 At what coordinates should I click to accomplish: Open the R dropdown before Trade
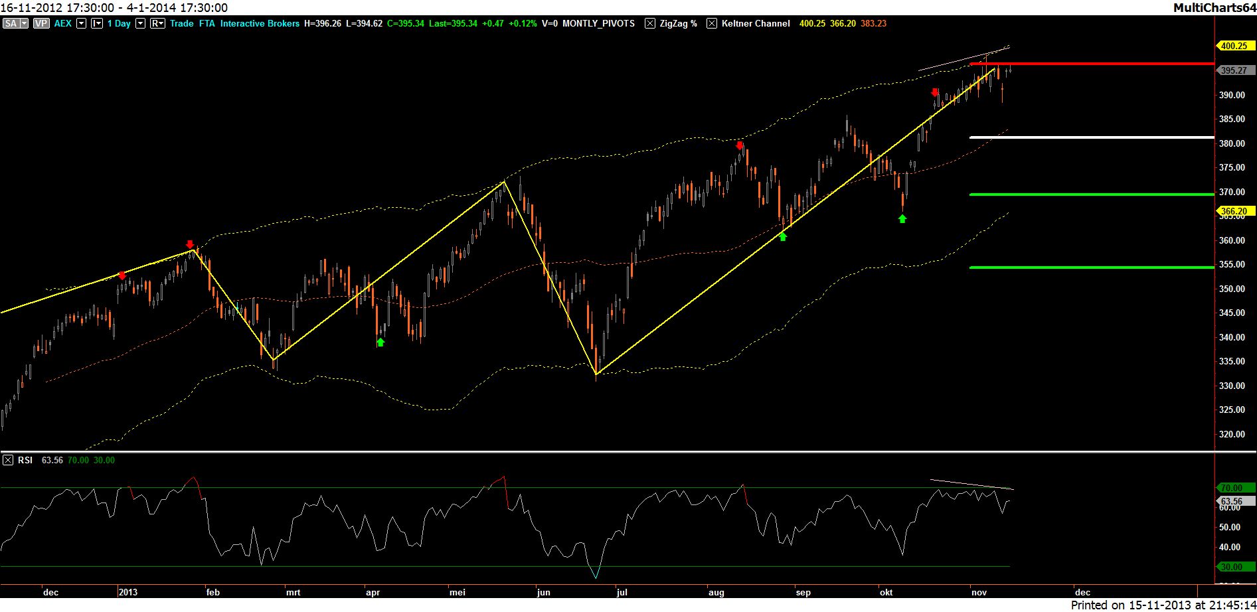[x=157, y=23]
